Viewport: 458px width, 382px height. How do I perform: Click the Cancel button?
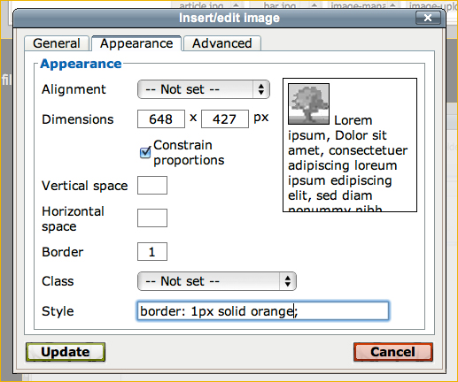coord(393,352)
